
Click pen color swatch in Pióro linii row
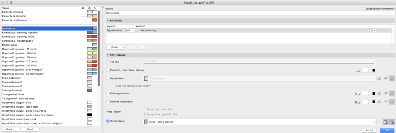coord(374,70)
